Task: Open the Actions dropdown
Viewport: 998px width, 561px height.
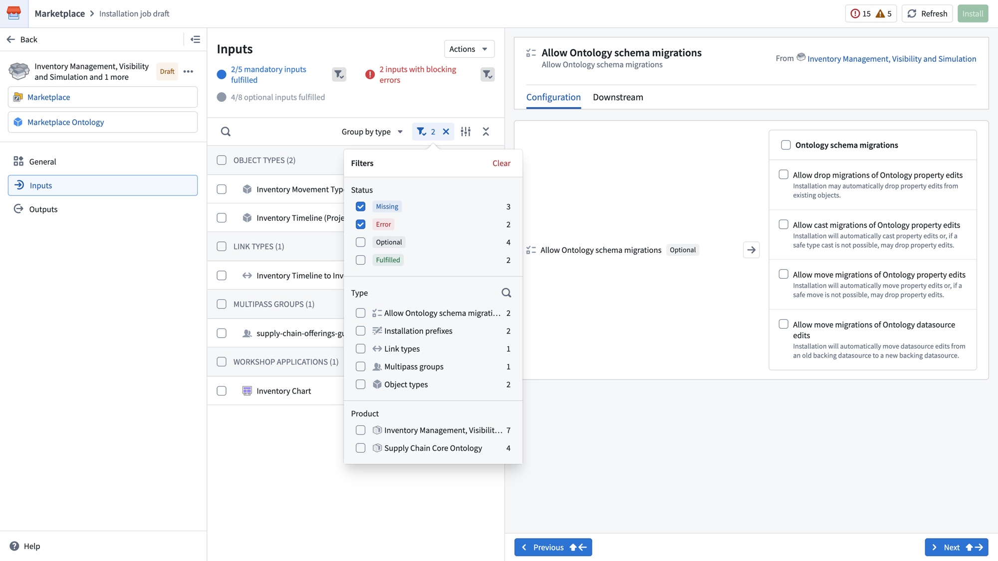Action: [x=469, y=49]
